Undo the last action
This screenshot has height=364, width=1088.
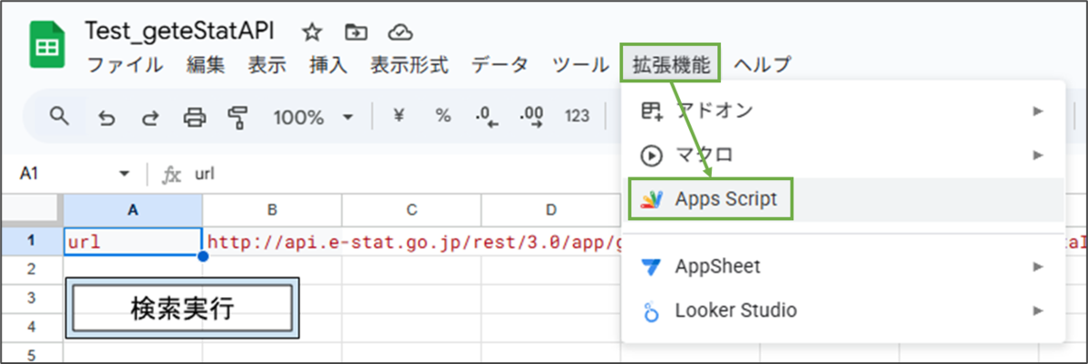point(106,116)
